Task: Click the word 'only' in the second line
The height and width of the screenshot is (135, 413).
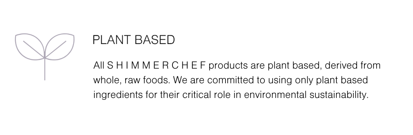Action: click(x=304, y=80)
